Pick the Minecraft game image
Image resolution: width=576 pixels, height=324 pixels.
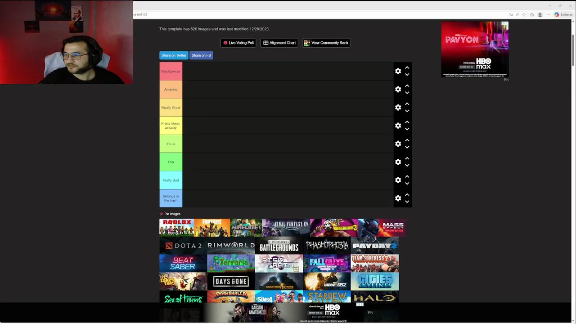click(246, 228)
